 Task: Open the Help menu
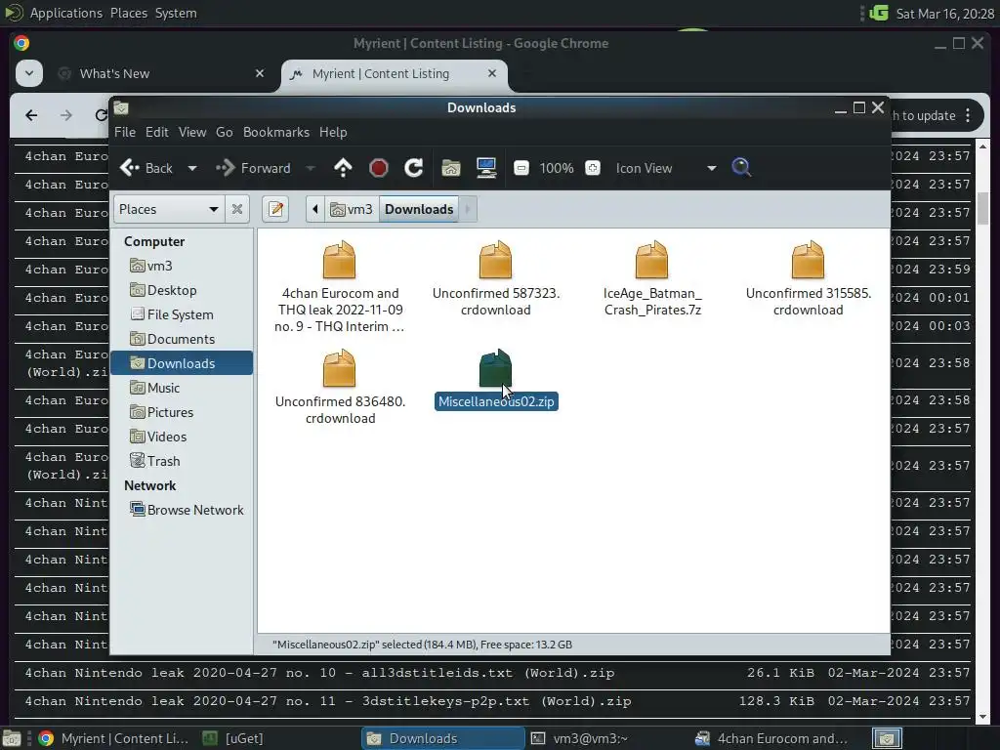pyautogui.click(x=333, y=132)
